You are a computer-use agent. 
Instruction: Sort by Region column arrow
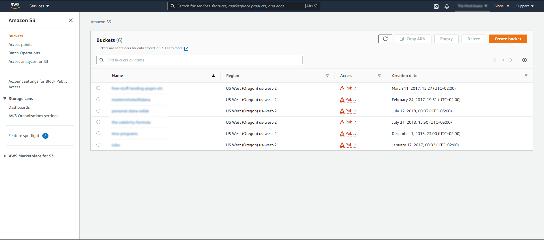pyautogui.click(x=327, y=76)
